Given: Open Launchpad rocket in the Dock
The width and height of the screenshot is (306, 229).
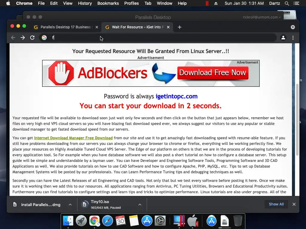Looking at the screenshot, I should [81, 221].
